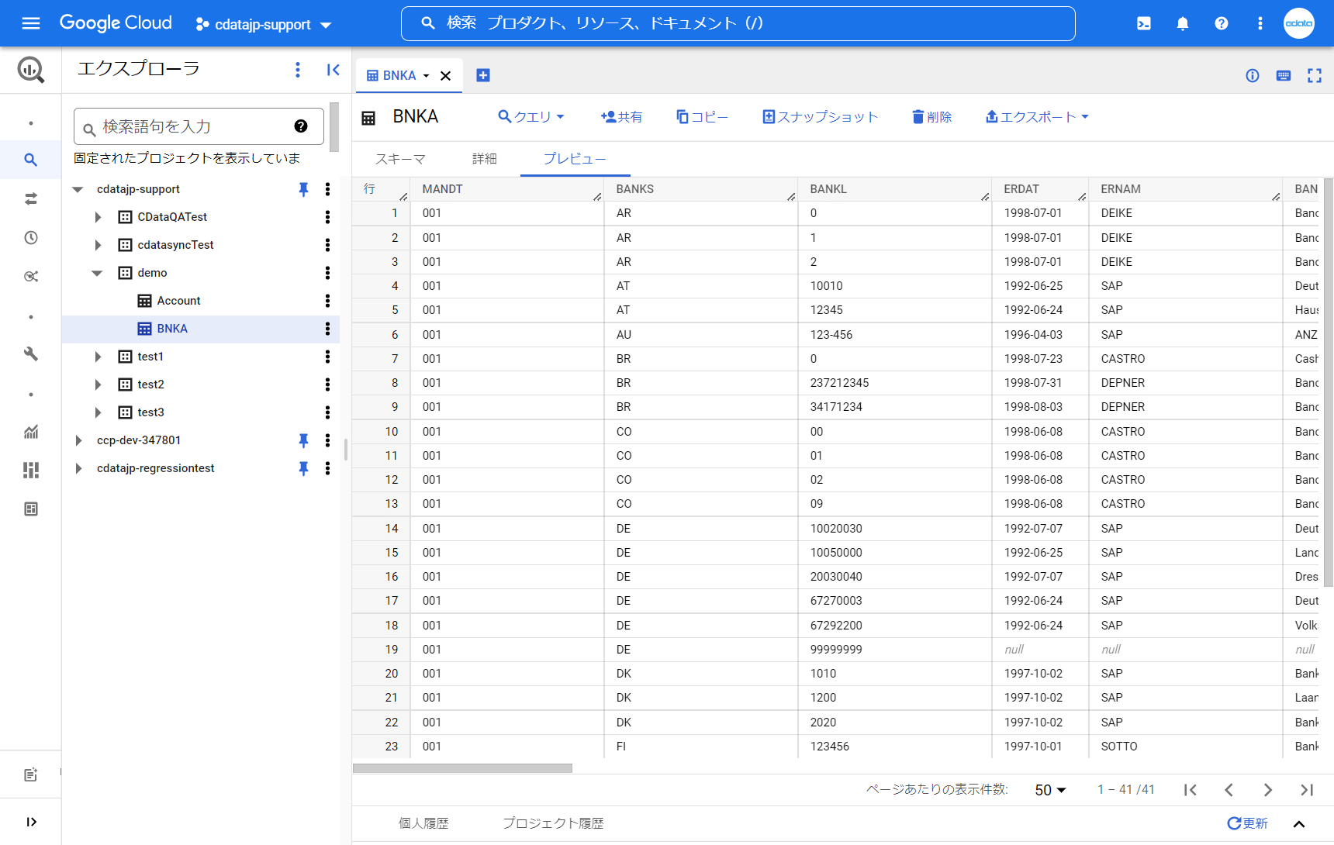Open the table info icon
Image resolution: width=1334 pixels, height=845 pixels.
[x=1253, y=75]
